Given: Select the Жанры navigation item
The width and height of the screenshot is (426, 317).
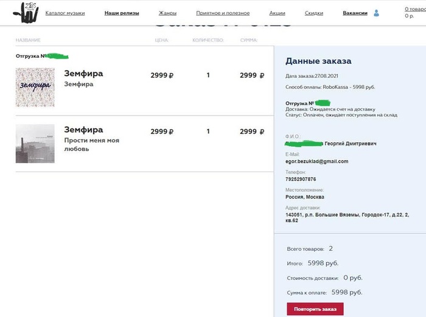Looking at the screenshot, I should point(167,13).
